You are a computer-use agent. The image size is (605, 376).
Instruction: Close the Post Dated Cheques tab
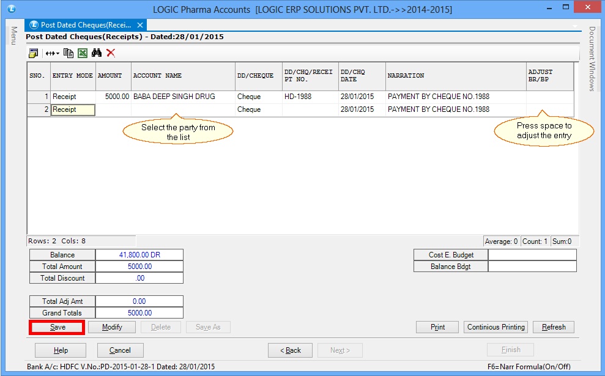click(139, 26)
